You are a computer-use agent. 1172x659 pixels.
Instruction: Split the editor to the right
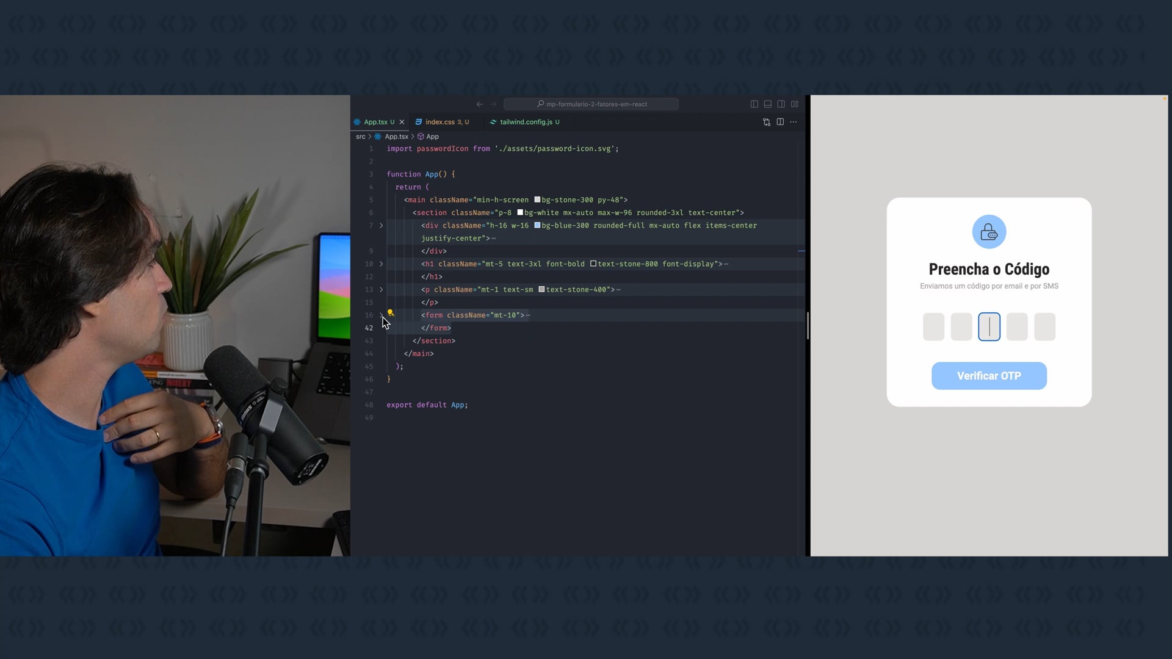(780, 122)
